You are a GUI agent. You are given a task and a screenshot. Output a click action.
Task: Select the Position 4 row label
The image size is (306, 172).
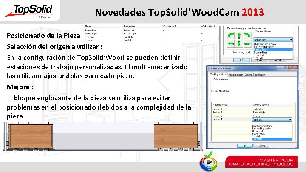point(218,119)
